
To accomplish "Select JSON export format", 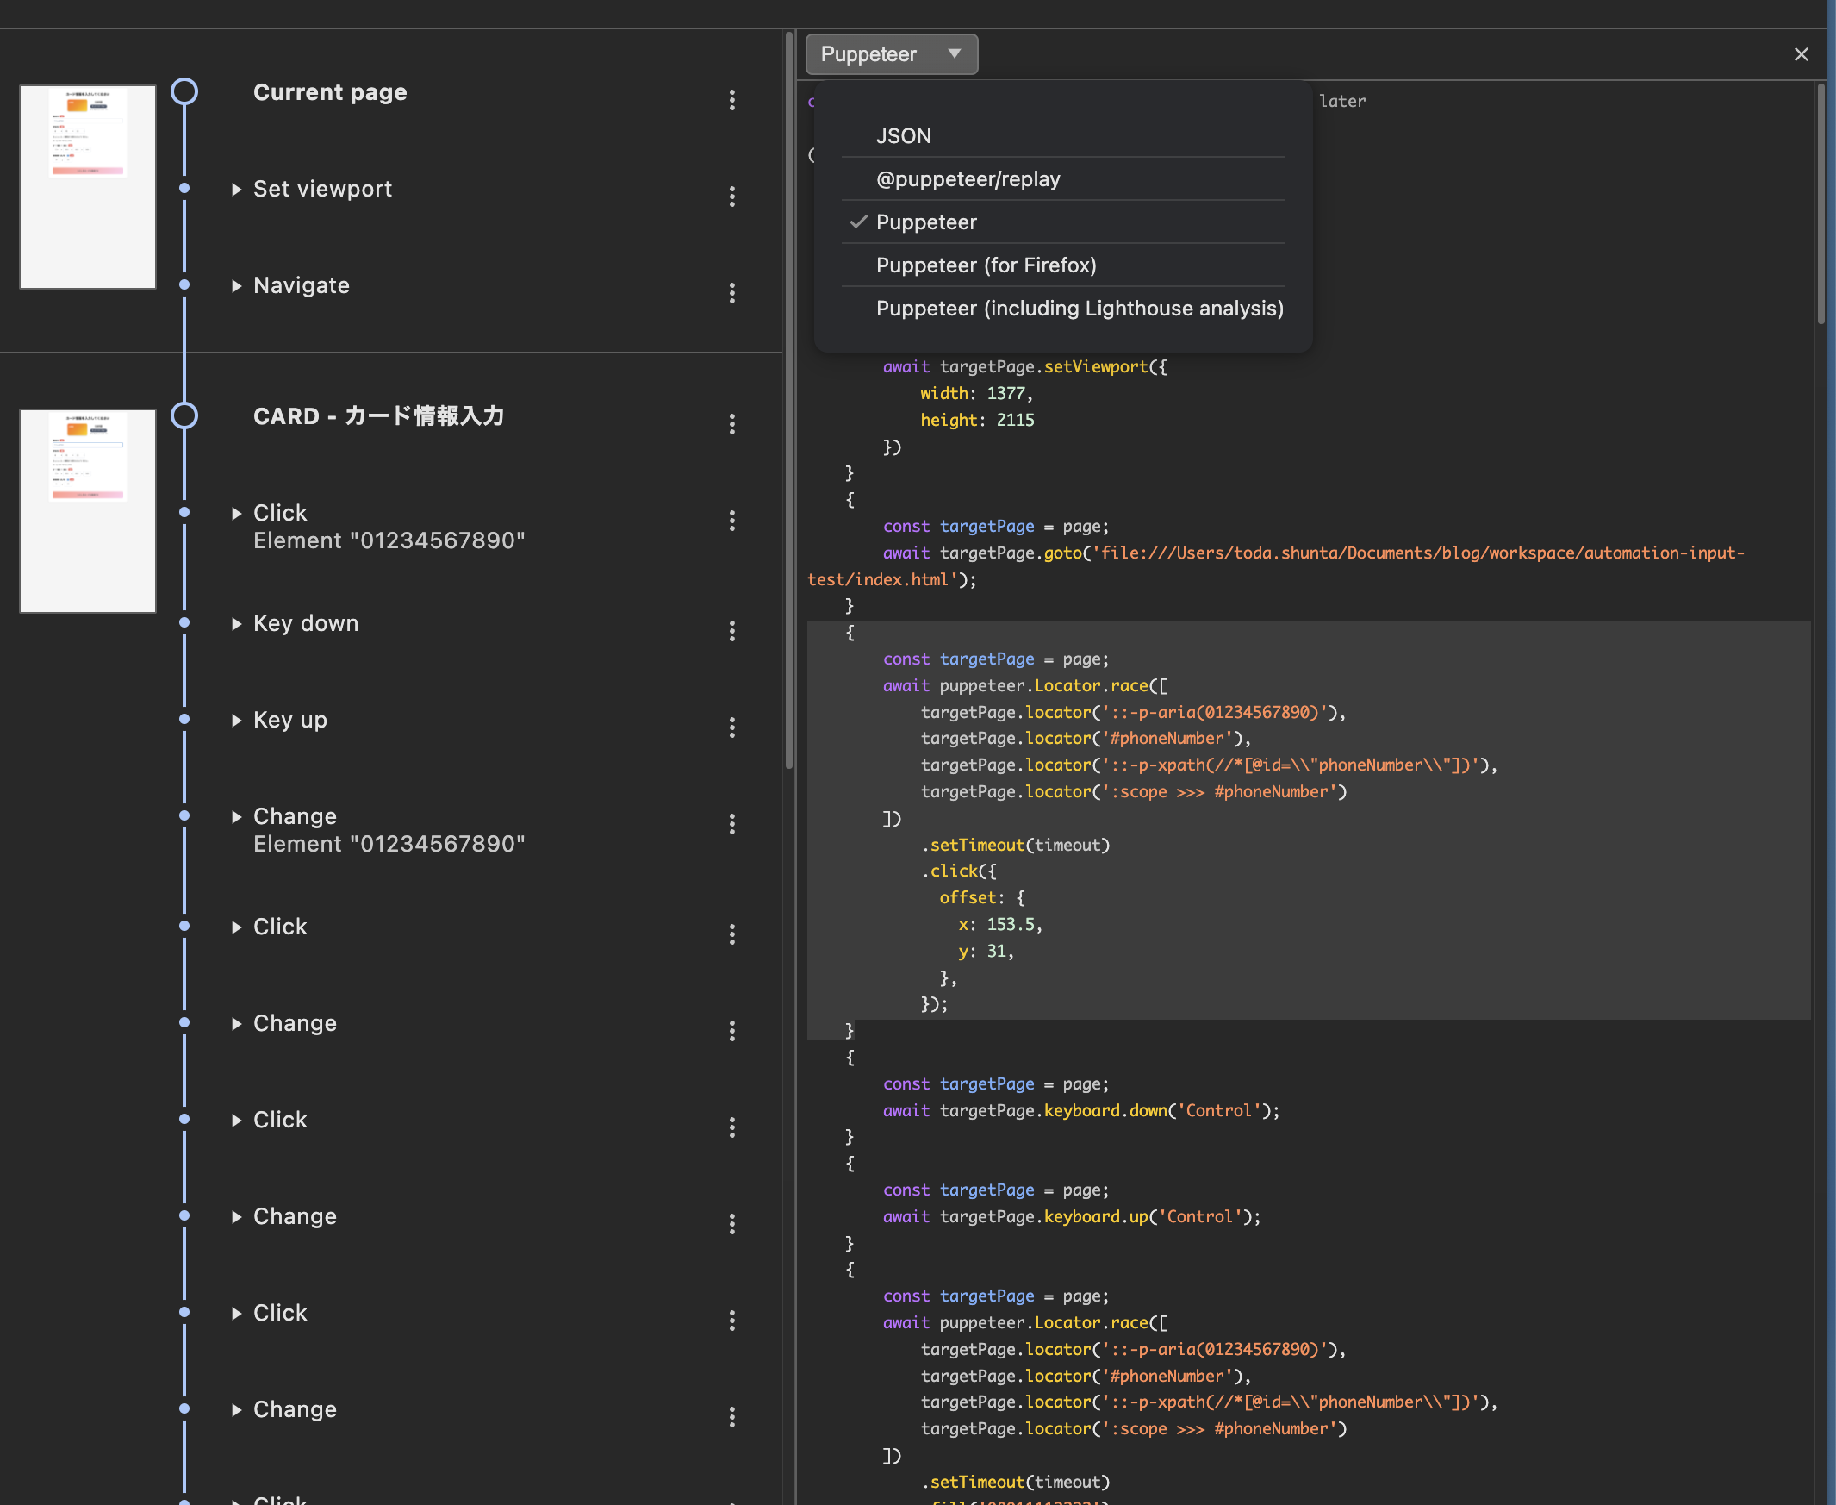I will [1063, 136].
